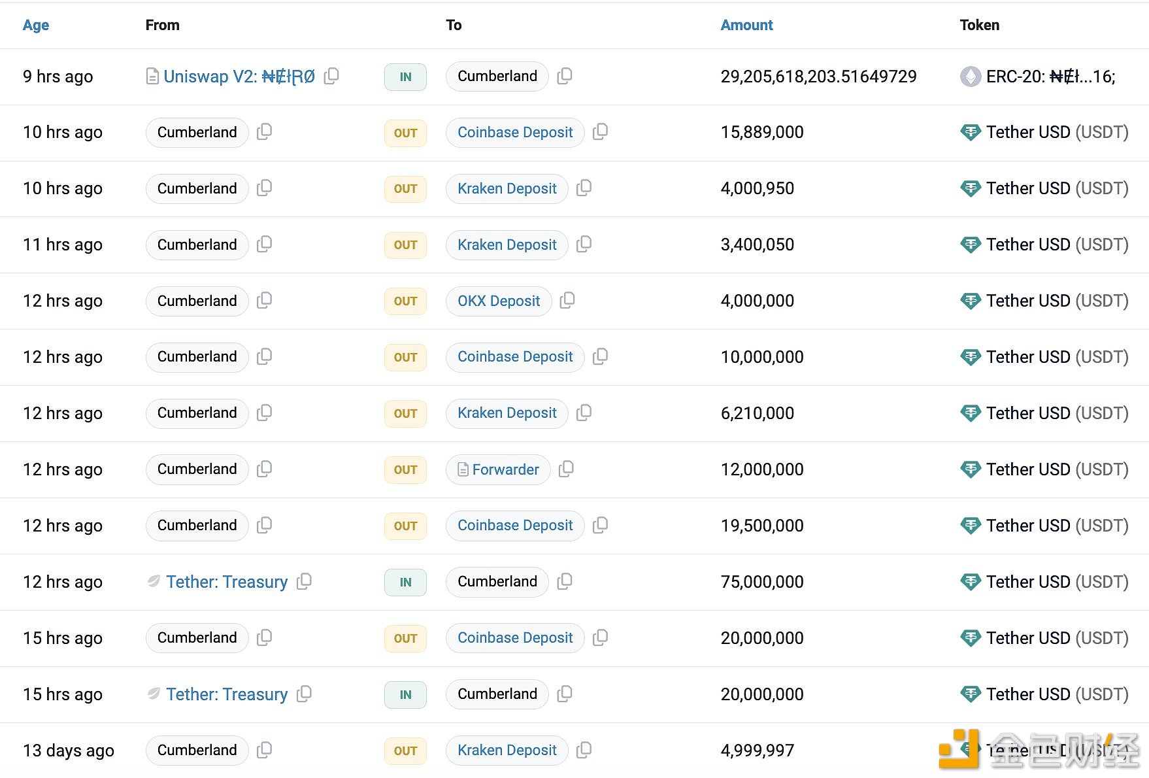Select the IN direction badge in the 75,000,000 row
Image resolution: width=1149 pixels, height=778 pixels.
pos(405,582)
